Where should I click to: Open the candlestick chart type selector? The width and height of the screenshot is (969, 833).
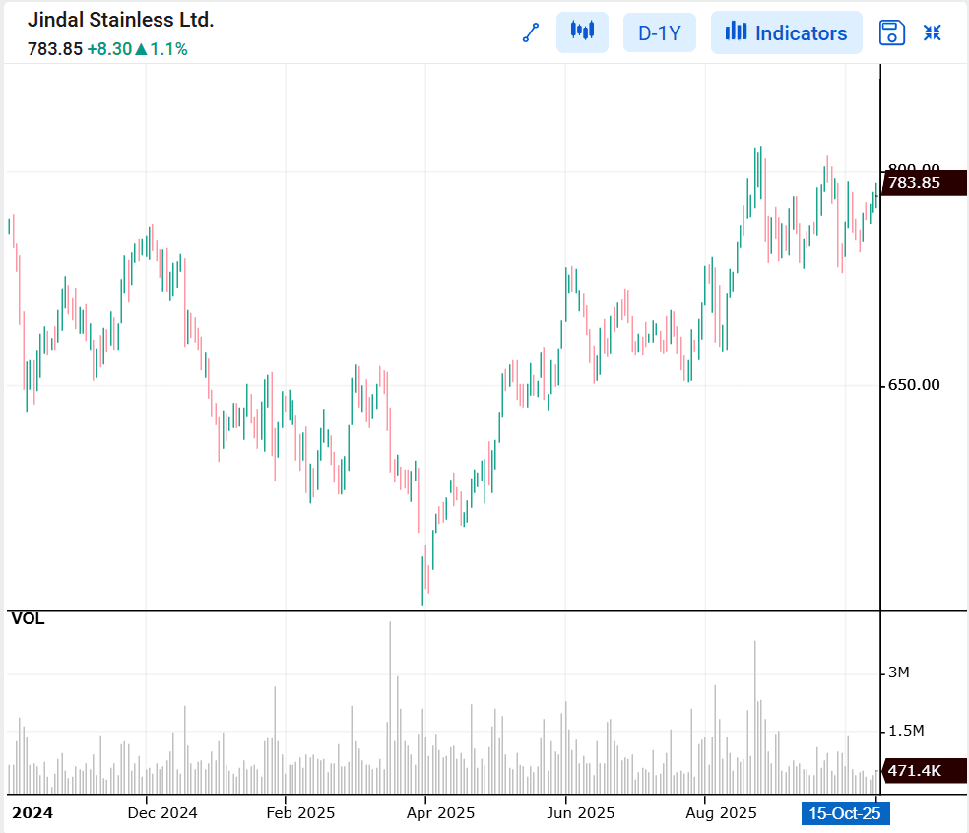[582, 32]
